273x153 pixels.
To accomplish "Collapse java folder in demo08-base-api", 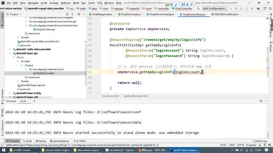I will 22,65.
